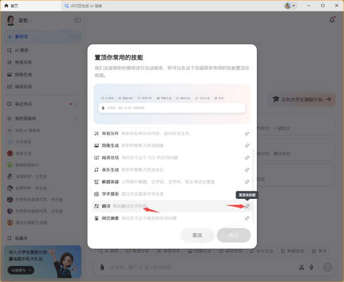Click the 阅读总结 icon in dialog list
This screenshot has width=344, height=282.
(x=96, y=158)
